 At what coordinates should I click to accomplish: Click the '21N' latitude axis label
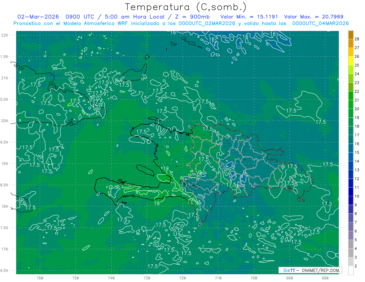tap(5, 78)
